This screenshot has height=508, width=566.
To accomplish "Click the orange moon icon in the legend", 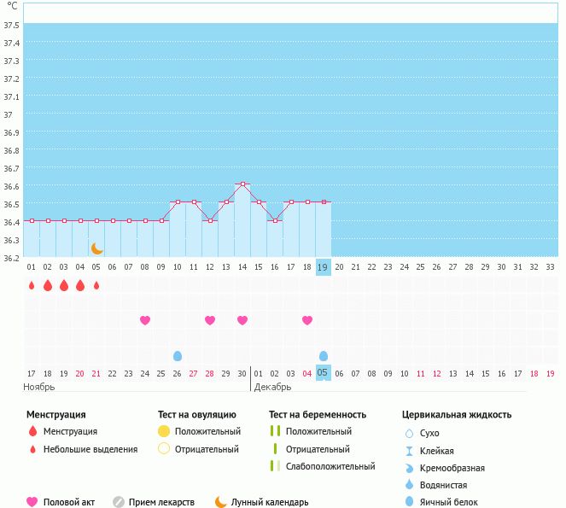I will (221, 502).
